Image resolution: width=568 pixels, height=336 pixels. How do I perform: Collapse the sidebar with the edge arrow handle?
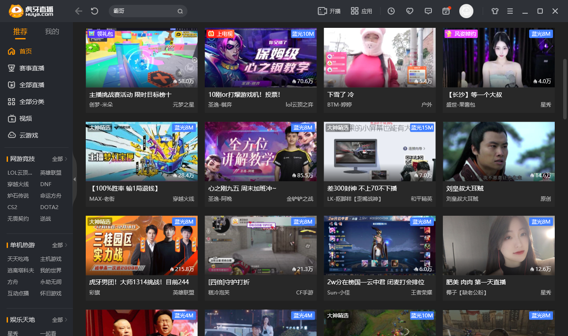click(x=75, y=179)
